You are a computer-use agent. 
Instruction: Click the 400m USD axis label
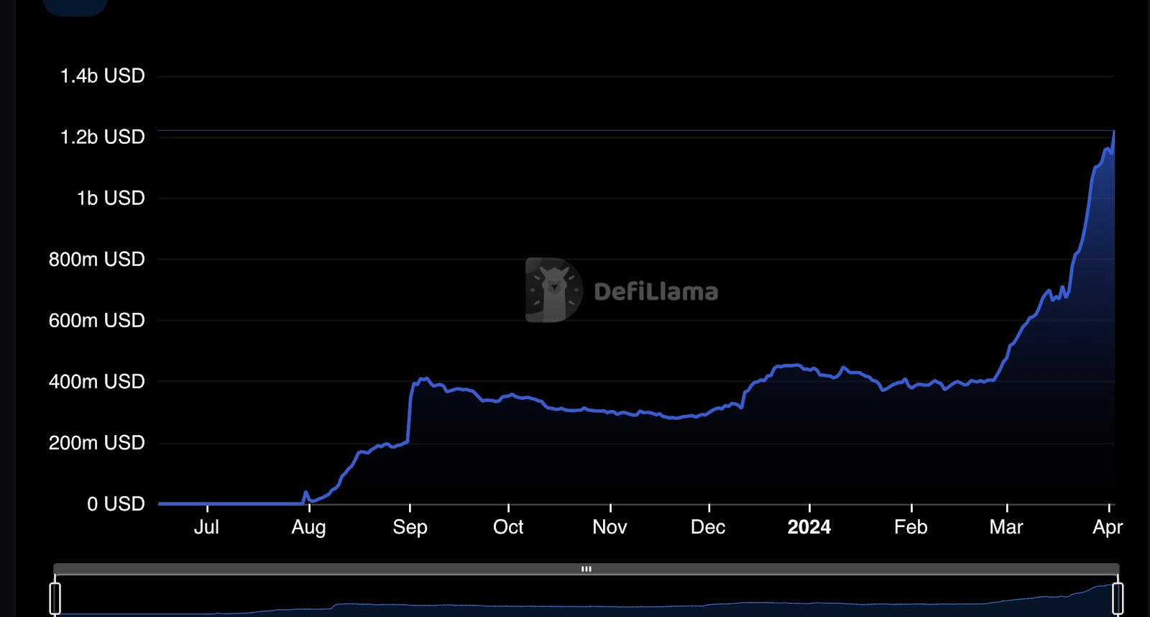pyautogui.click(x=97, y=381)
